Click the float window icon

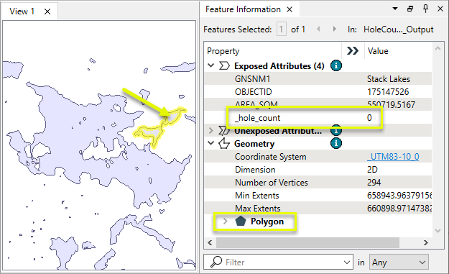(x=410, y=9)
